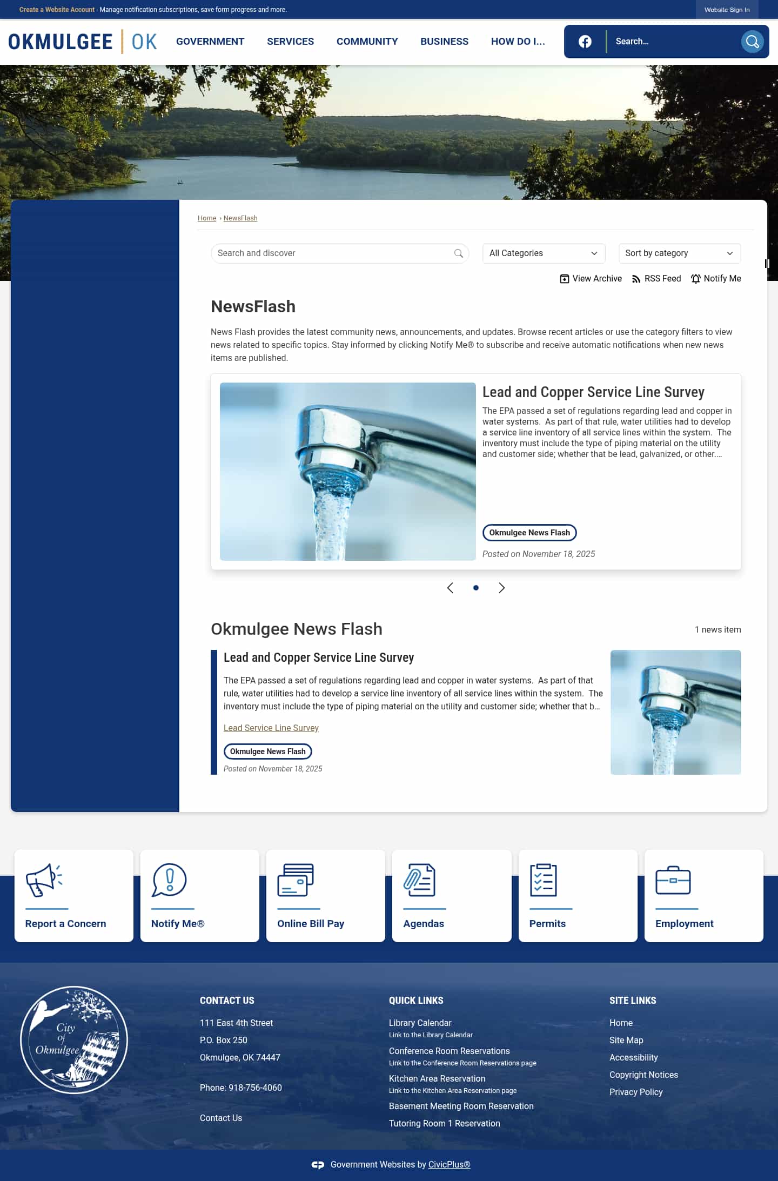Click the site Search... input field
Screen dimensions: 778x1181
point(673,42)
